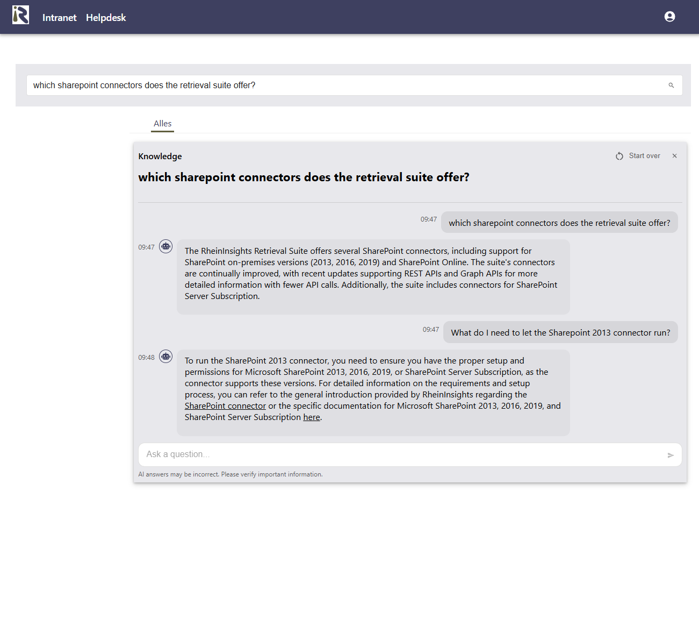The width and height of the screenshot is (699, 619).
Task: Click the Ask a question input
Action: pos(410,454)
